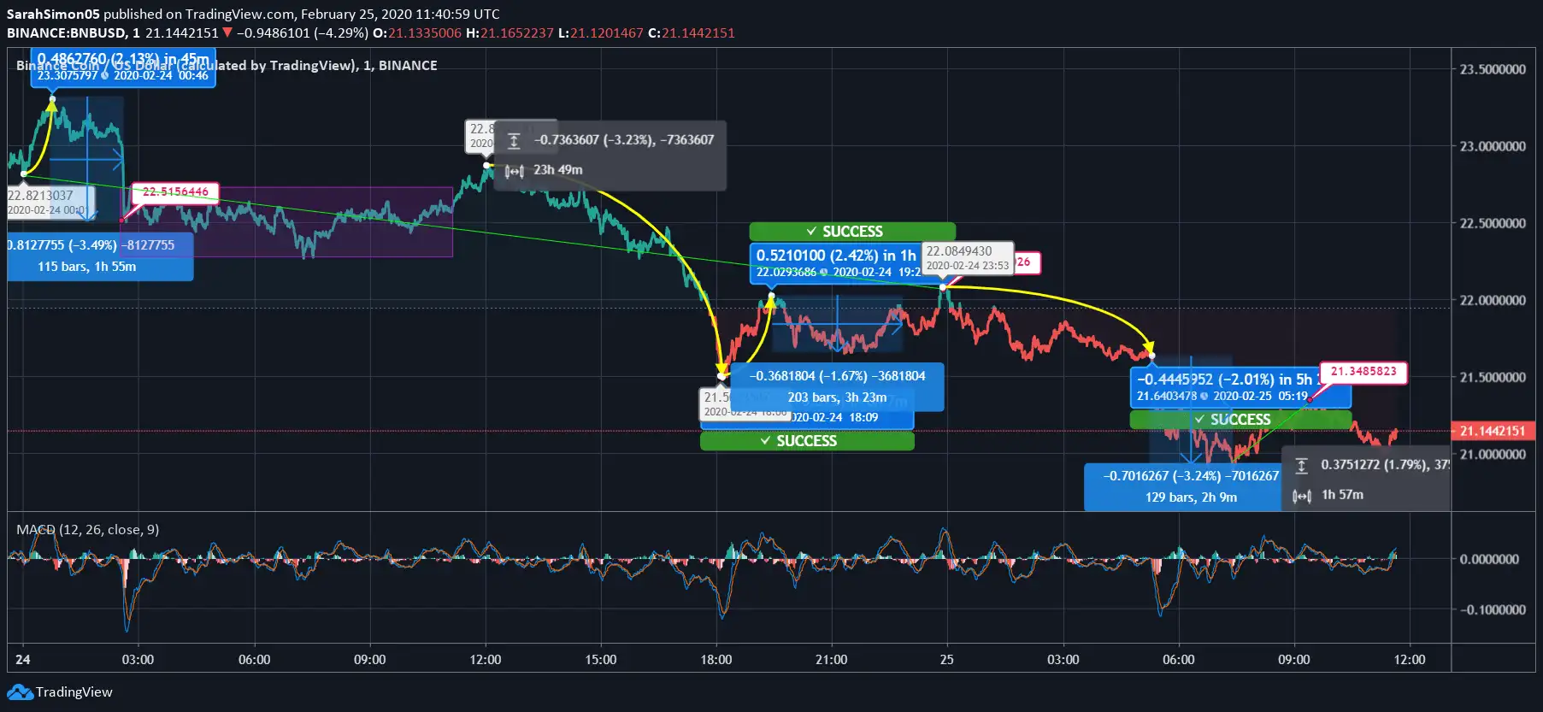The width and height of the screenshot is (1543, 712).
Task: Click the time range icon beside 23h 49m
Action: [x=514, y=171]
